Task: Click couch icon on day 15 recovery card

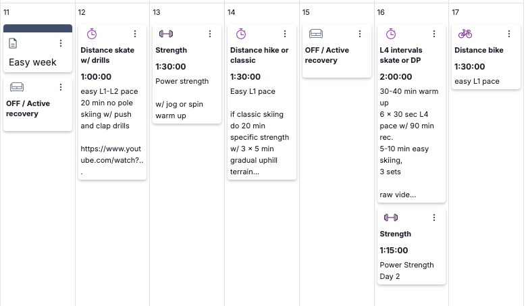Action: tap(316, 34)
